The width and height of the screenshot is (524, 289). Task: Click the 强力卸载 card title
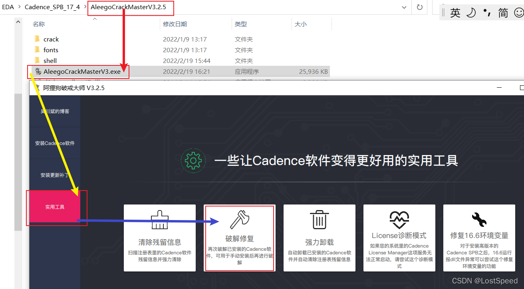[x=320, y=242]
